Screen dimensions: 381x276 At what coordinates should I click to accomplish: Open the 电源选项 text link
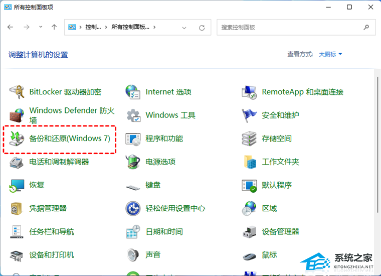[160, 162]
